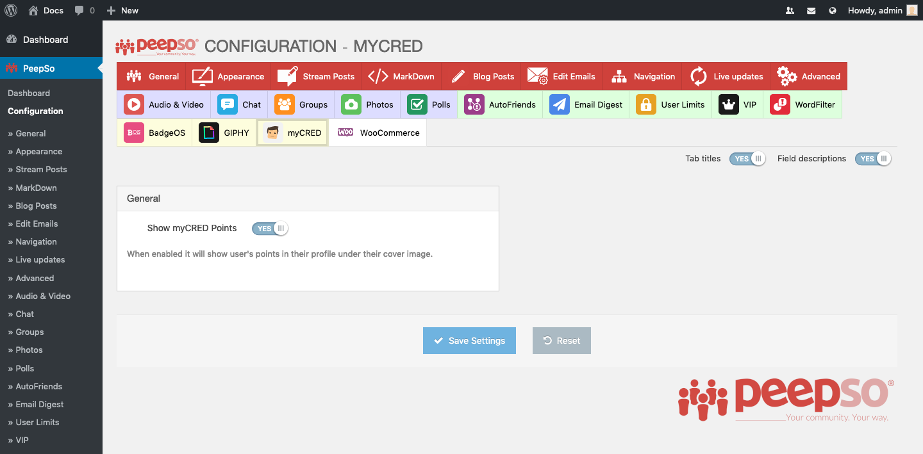The image size is (923, 454).
Task: Click the Groups tab's orange people icon
Action: coord(285,104)
